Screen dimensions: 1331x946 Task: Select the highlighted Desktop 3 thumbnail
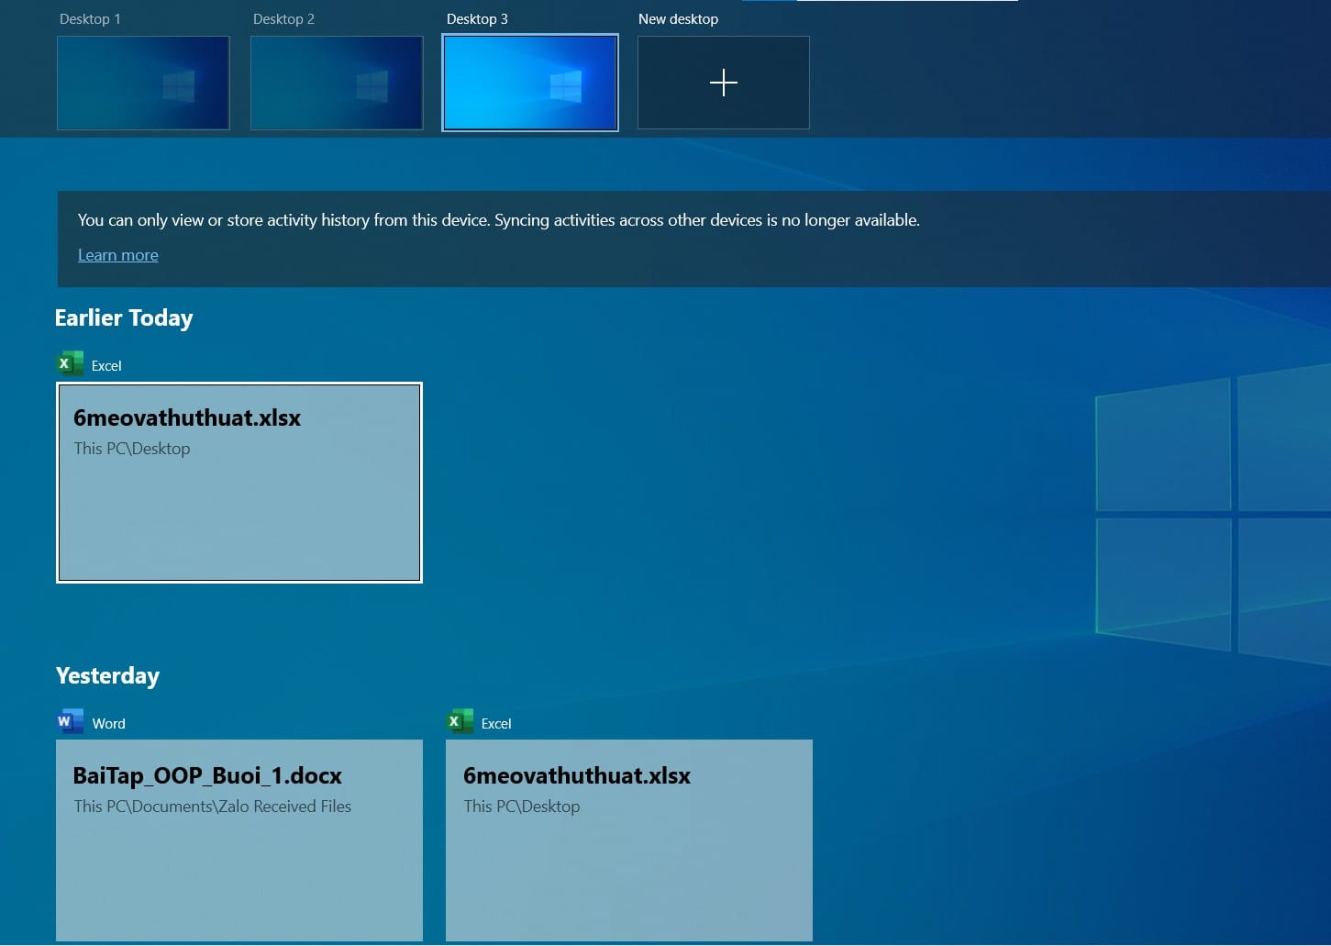[x=530, y=83]
